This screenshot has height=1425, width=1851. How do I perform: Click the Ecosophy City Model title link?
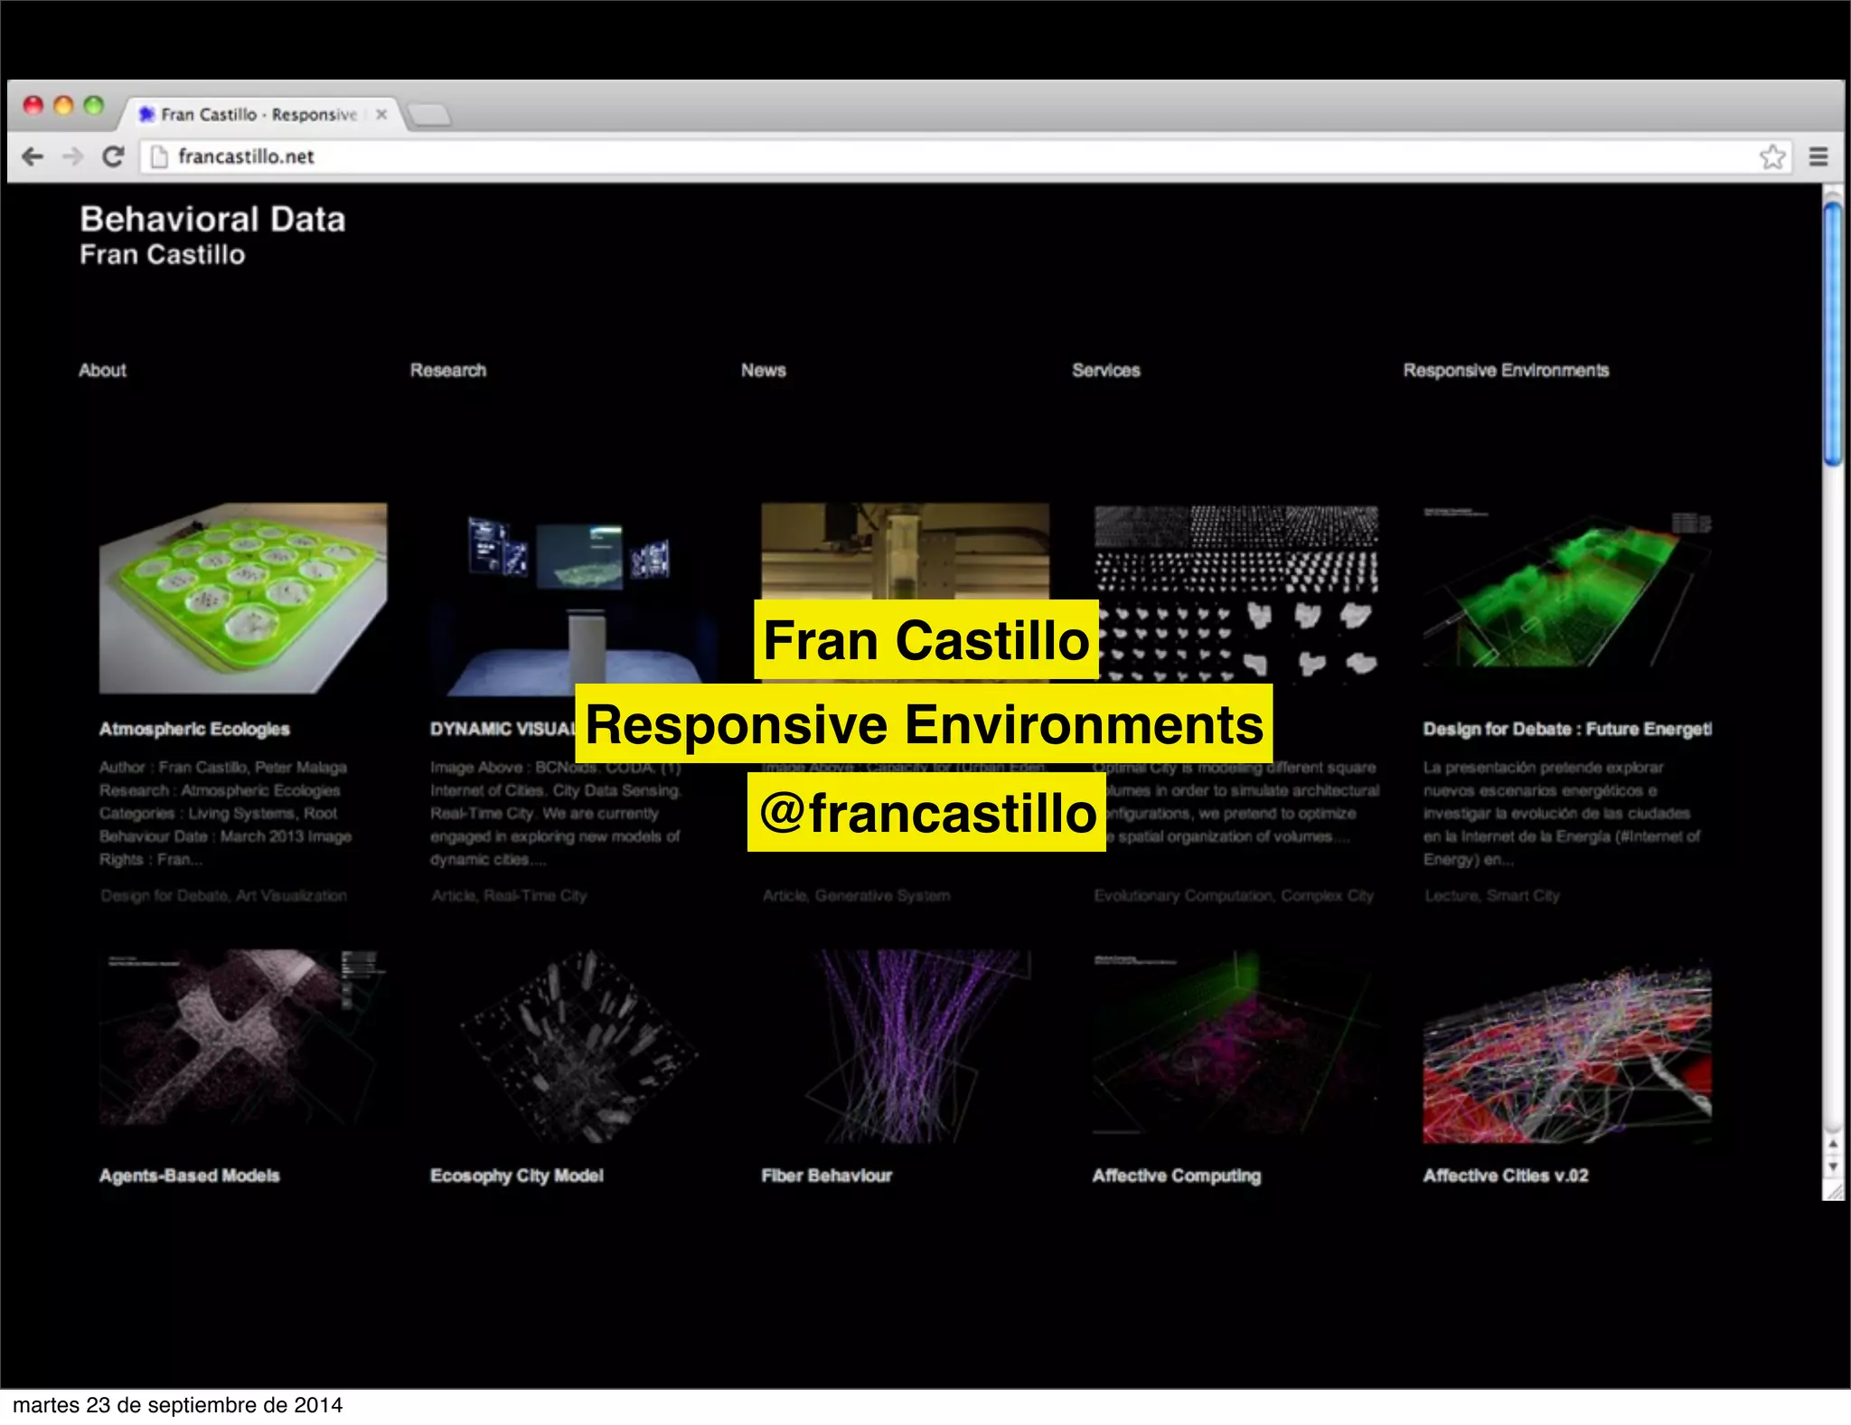point(517,1175)
